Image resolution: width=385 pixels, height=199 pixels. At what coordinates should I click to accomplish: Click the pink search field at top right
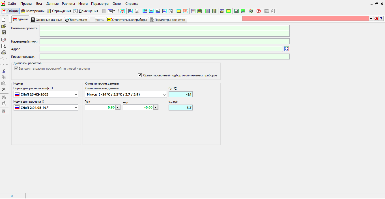click(306, 18)
